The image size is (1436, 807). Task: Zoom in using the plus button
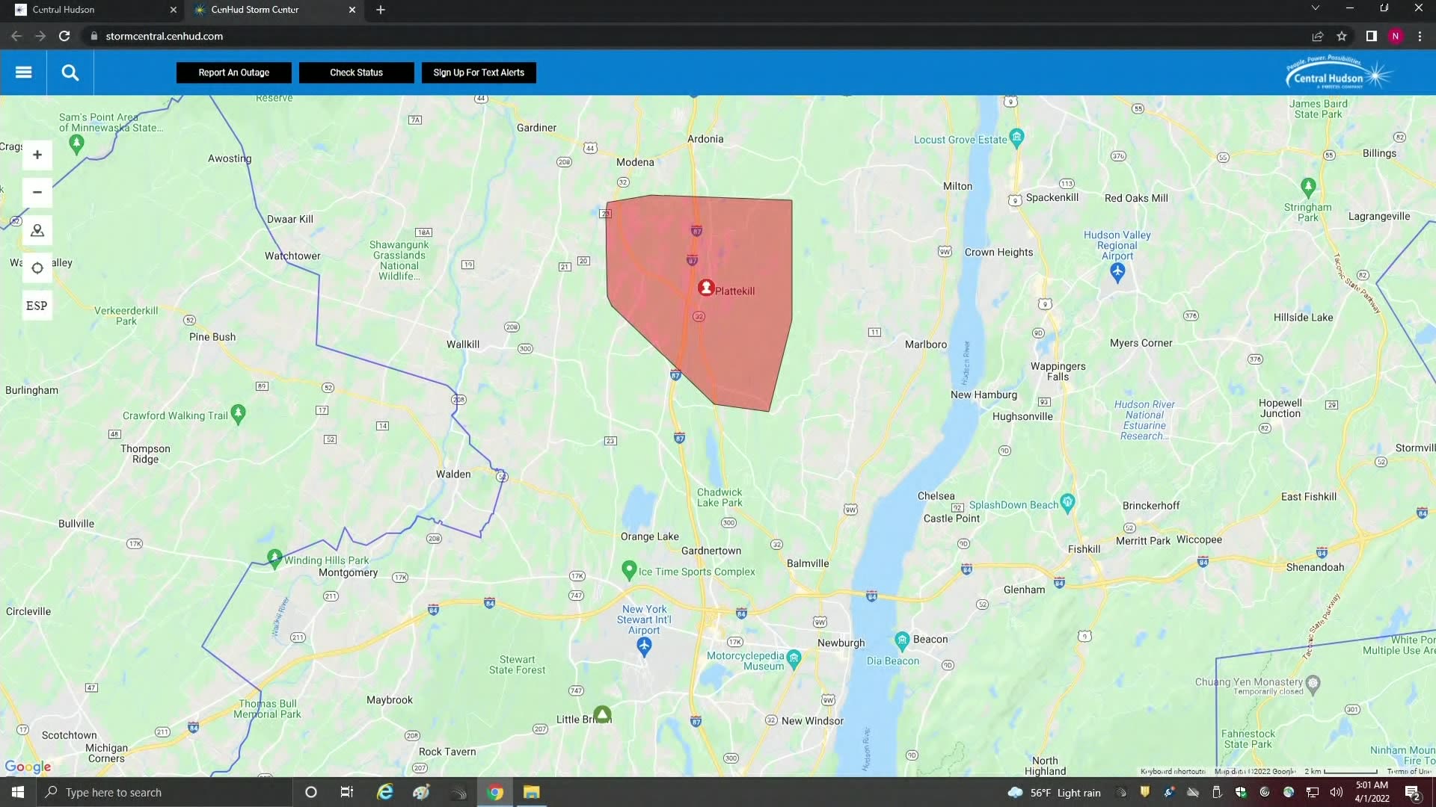pos(37,155)
